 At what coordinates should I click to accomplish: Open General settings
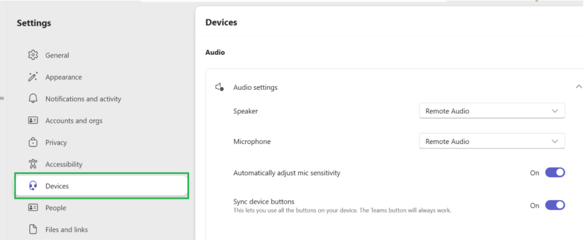pyautogui.click(x=101, y=55)
